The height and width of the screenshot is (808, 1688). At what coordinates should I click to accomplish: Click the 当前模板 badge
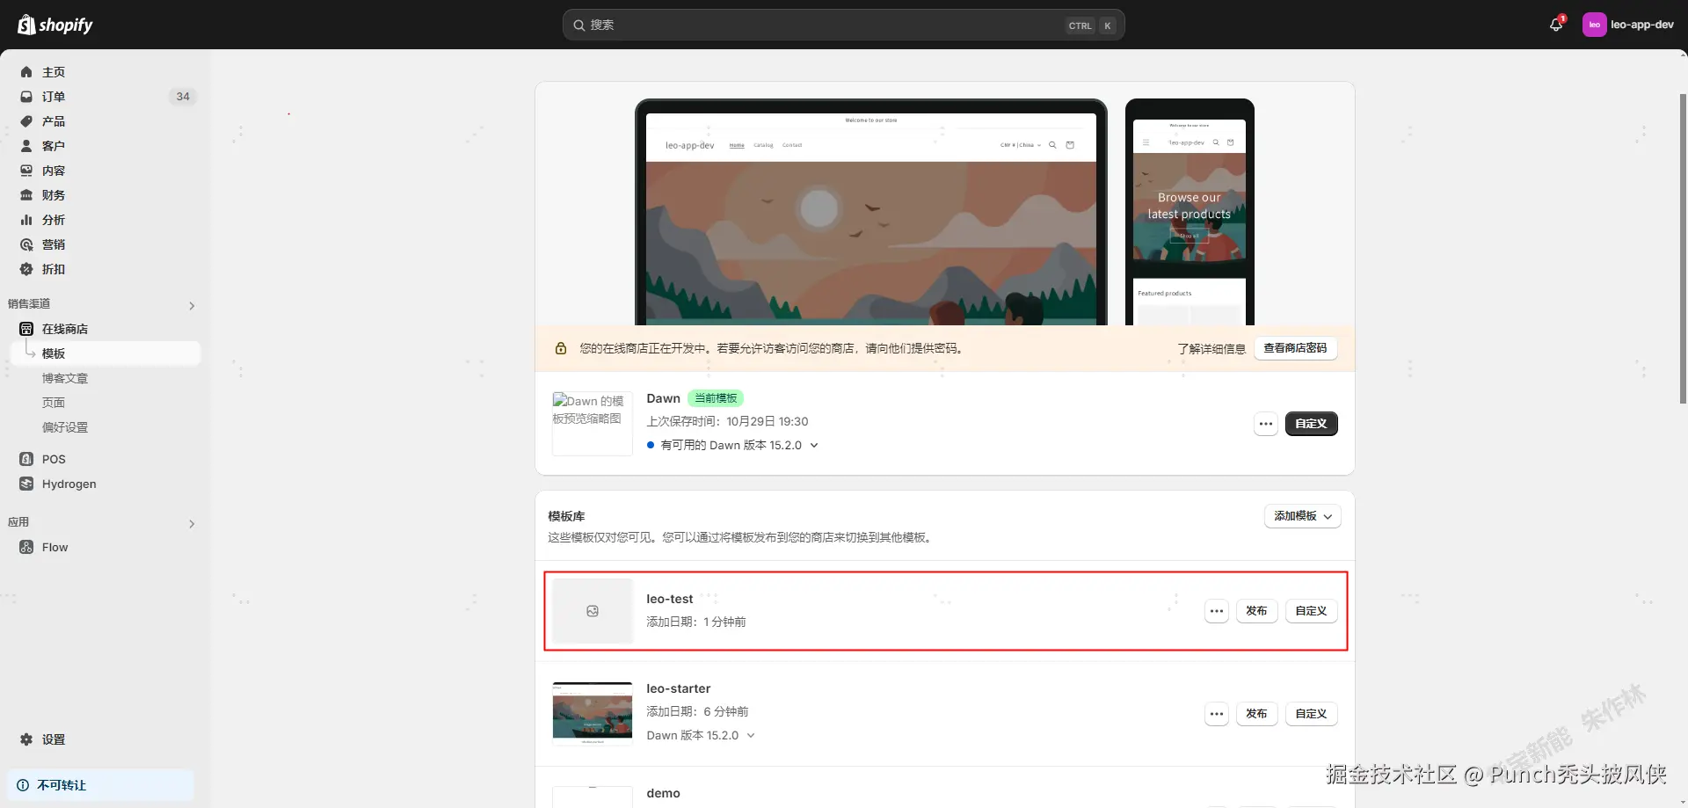click(716, 398)
